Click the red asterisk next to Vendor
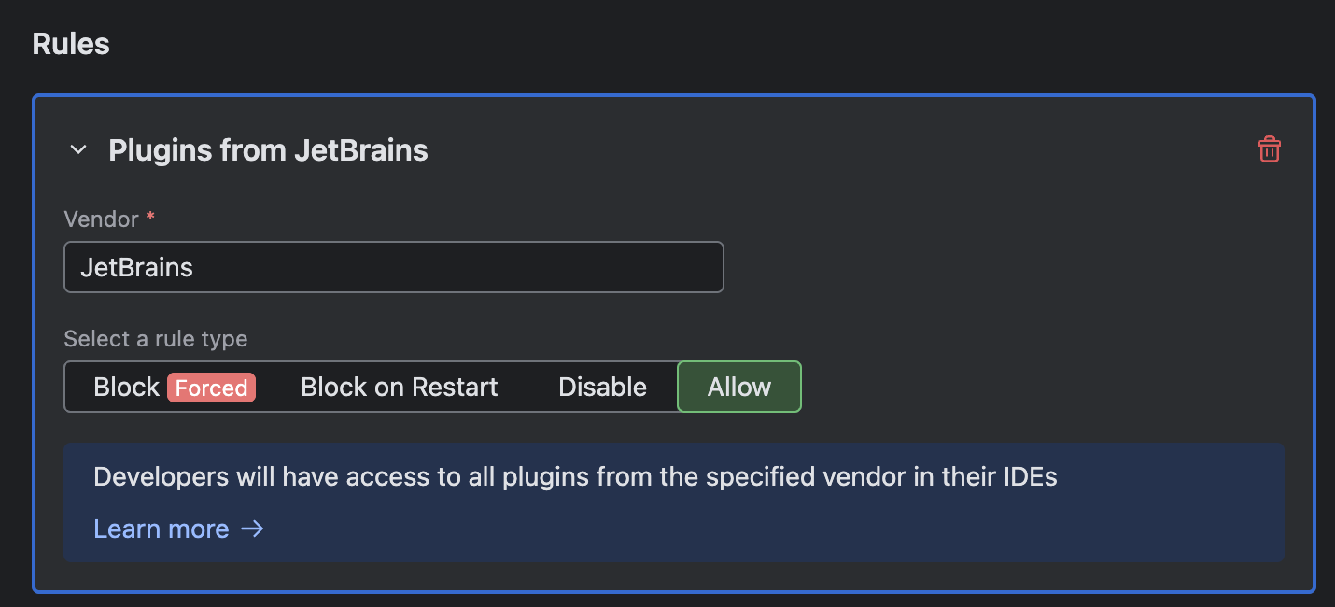1335x607 pixels. point(150,219)
